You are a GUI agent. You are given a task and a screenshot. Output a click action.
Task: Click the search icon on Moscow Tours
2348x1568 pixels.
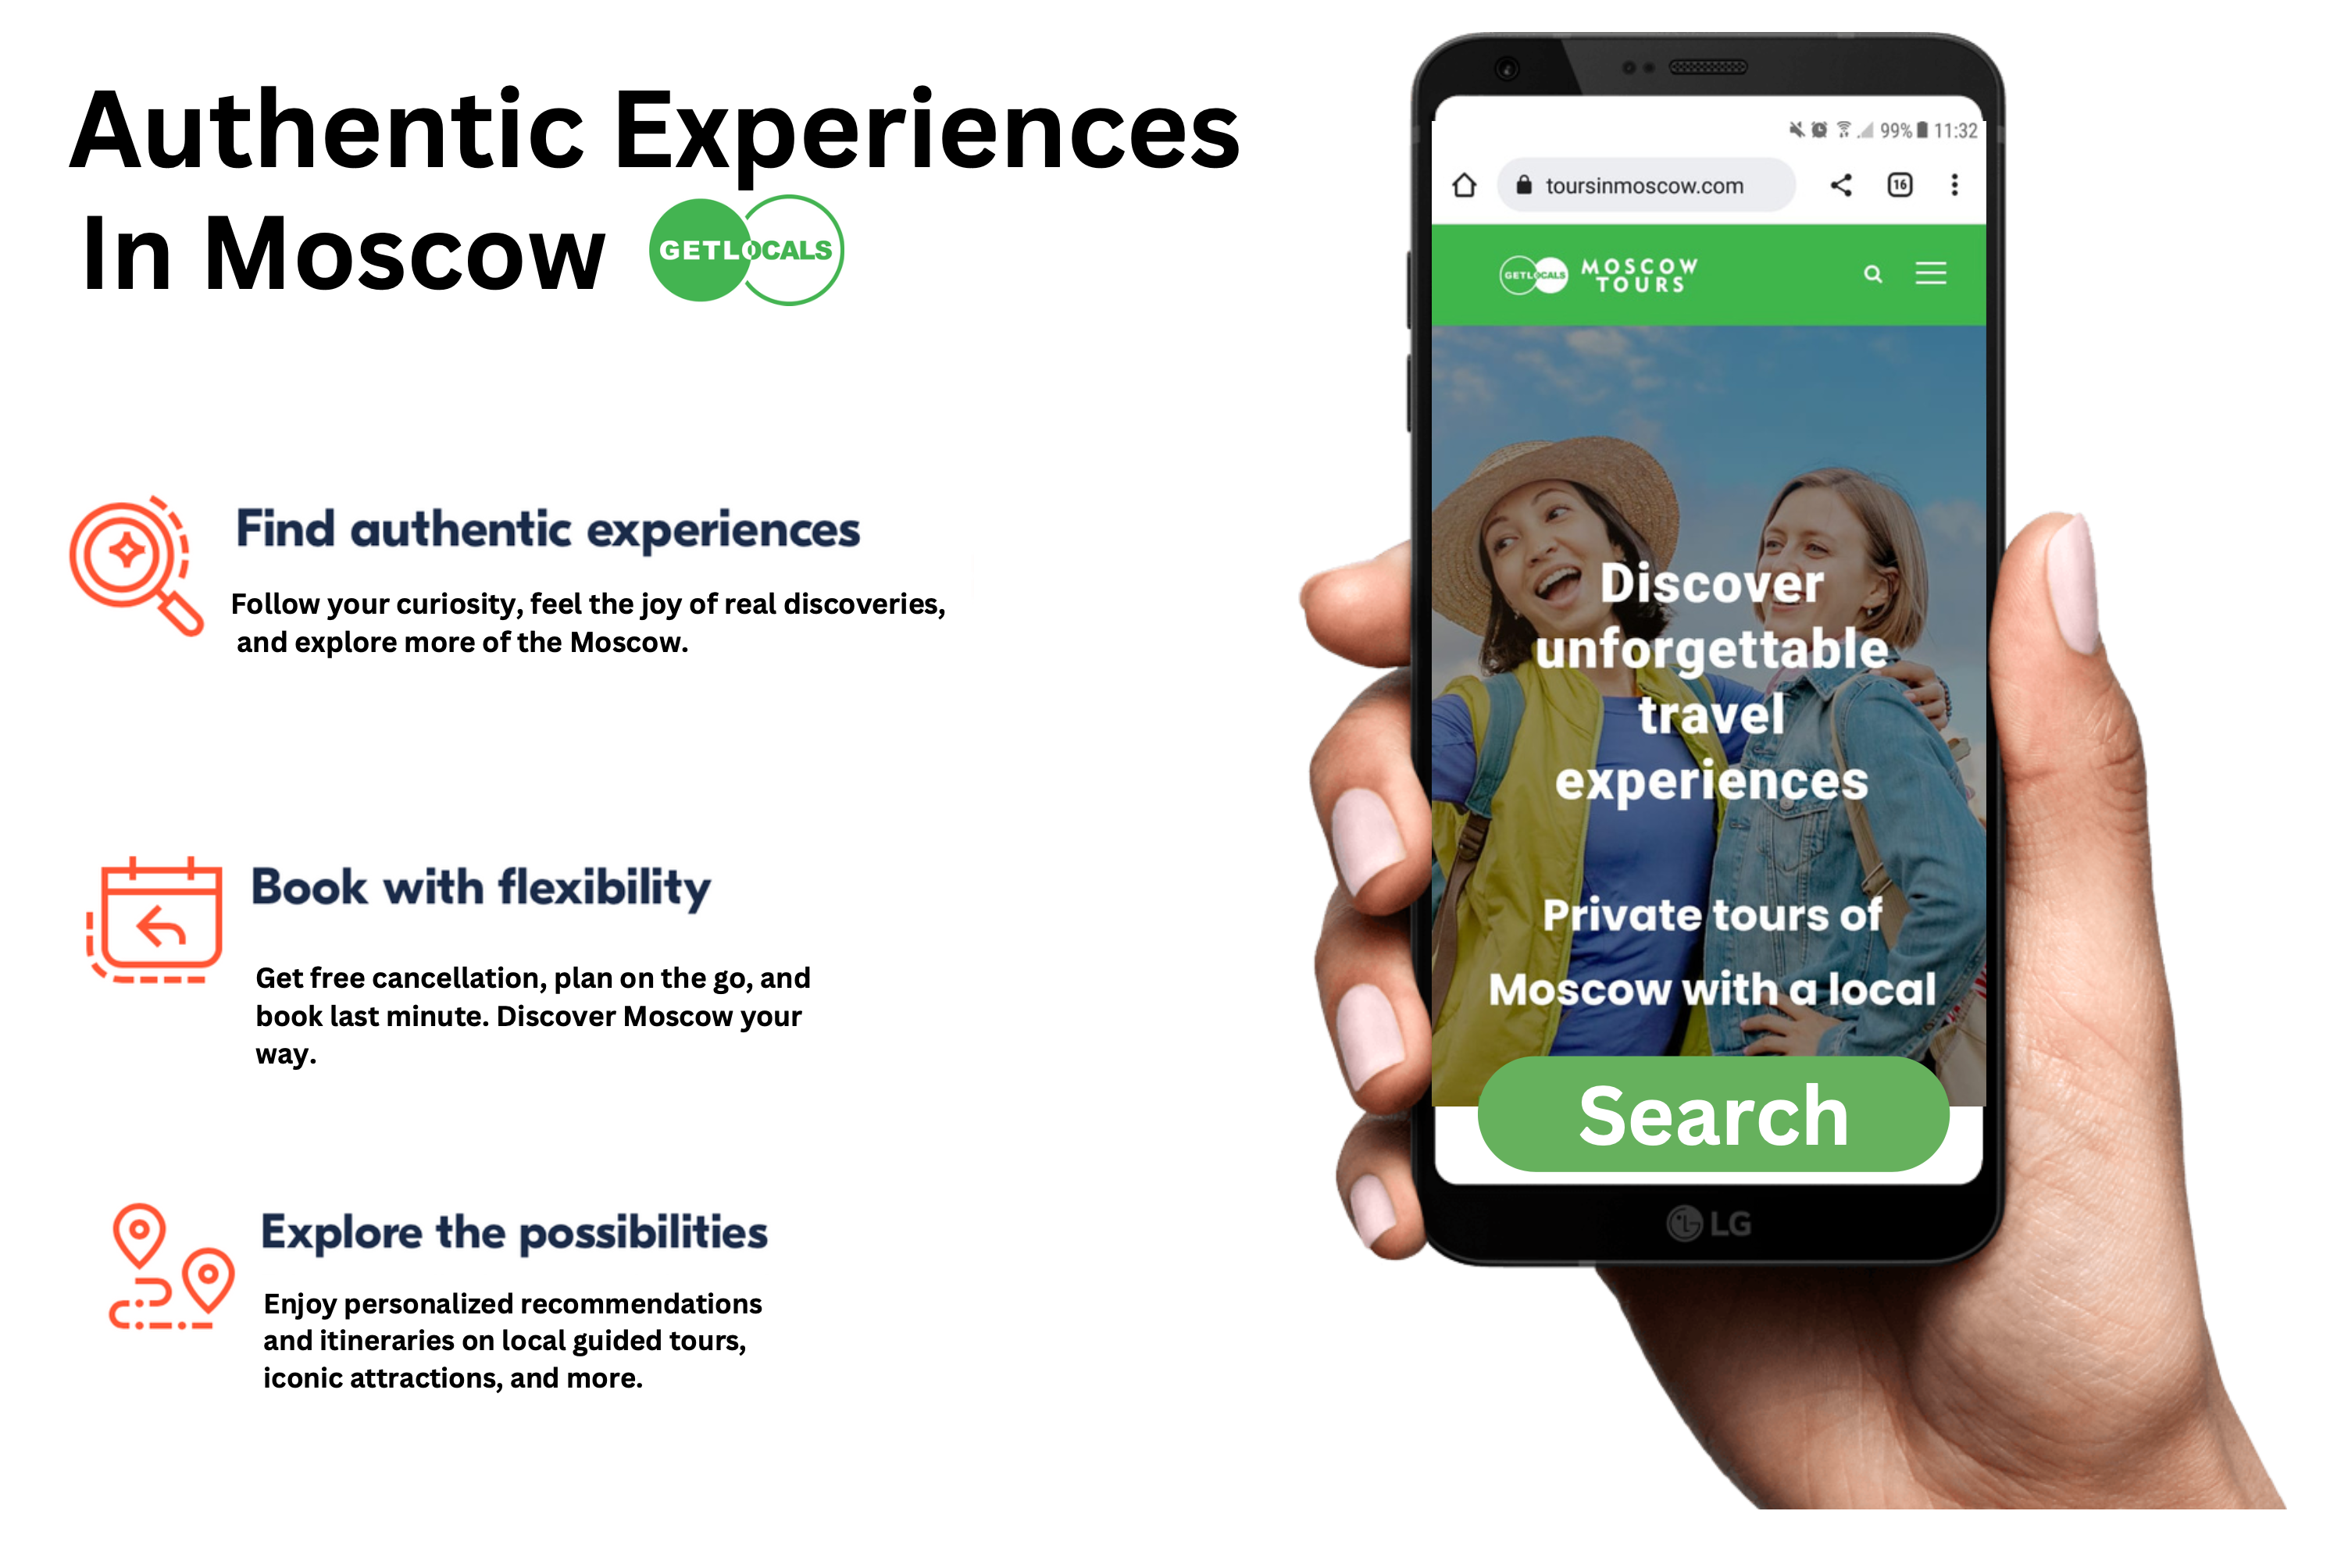point(1872,275)
